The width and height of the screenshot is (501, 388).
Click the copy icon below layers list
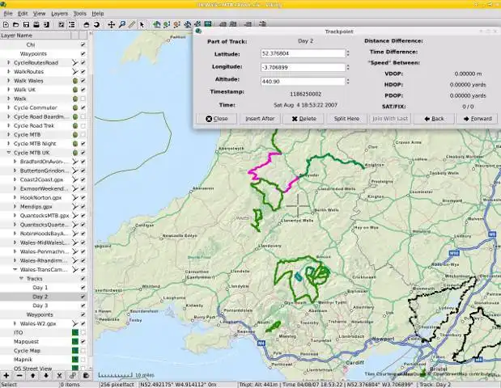tap(73, 376)
